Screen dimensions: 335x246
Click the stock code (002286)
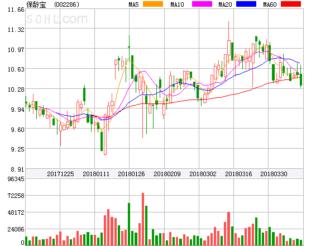click(66, 4)
